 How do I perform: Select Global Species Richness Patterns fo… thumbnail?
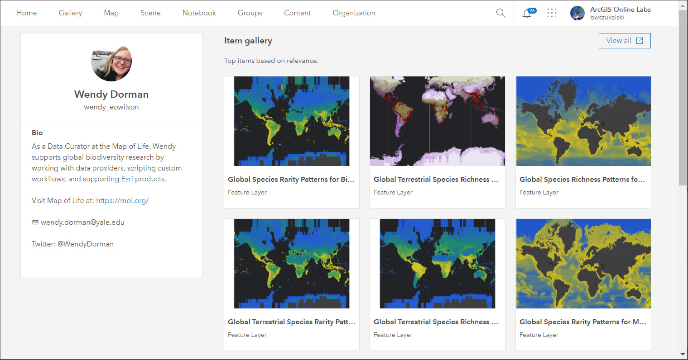[583, 121]
